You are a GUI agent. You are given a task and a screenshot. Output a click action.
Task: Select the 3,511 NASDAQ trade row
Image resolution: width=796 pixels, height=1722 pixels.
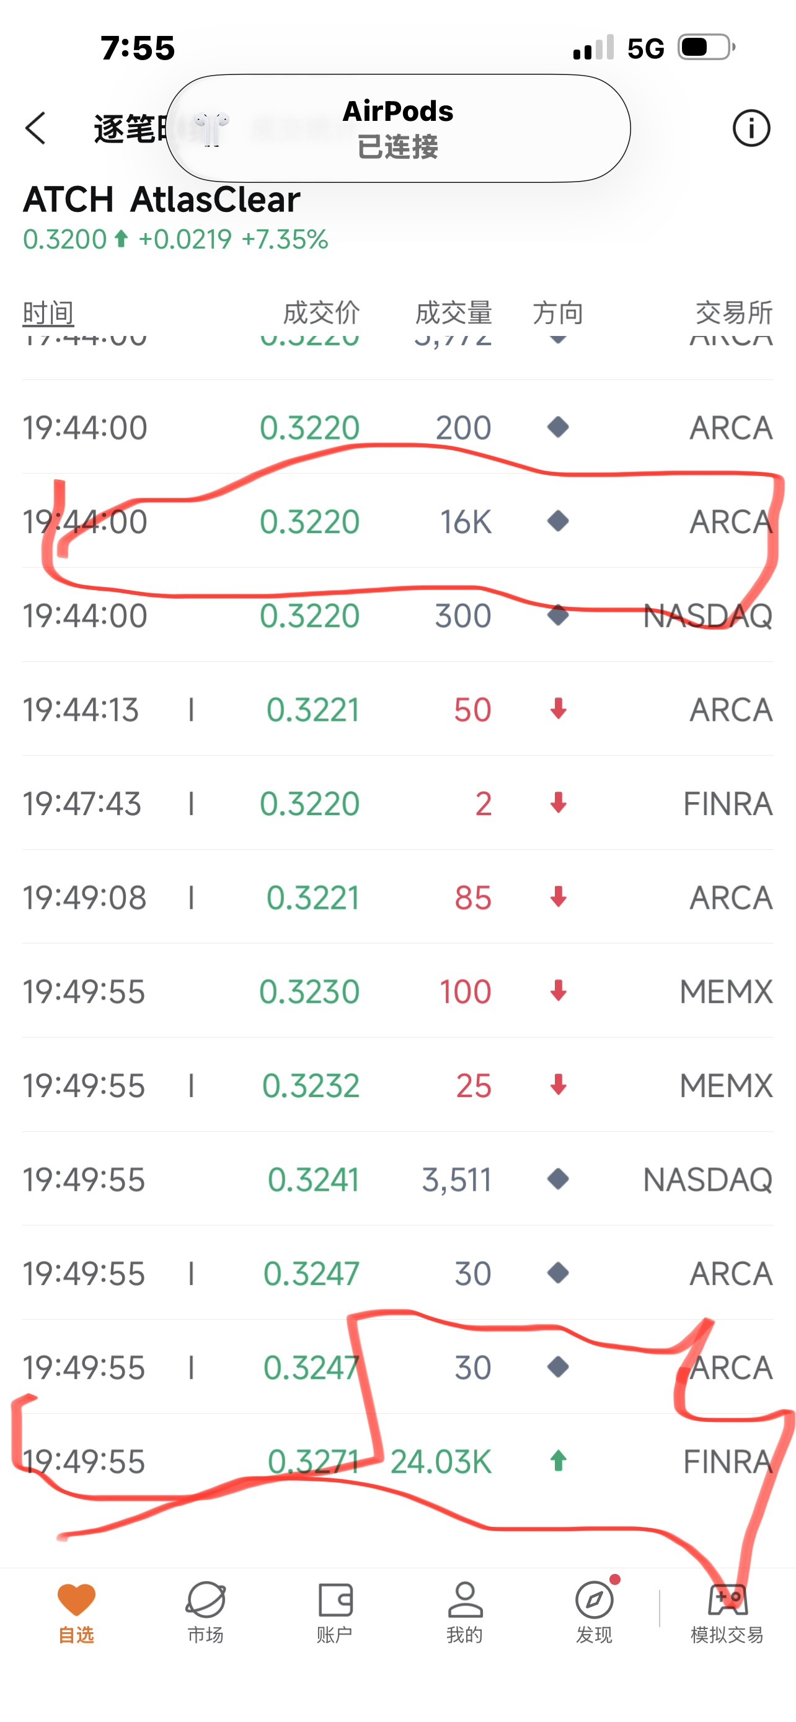click(397, 1179)
